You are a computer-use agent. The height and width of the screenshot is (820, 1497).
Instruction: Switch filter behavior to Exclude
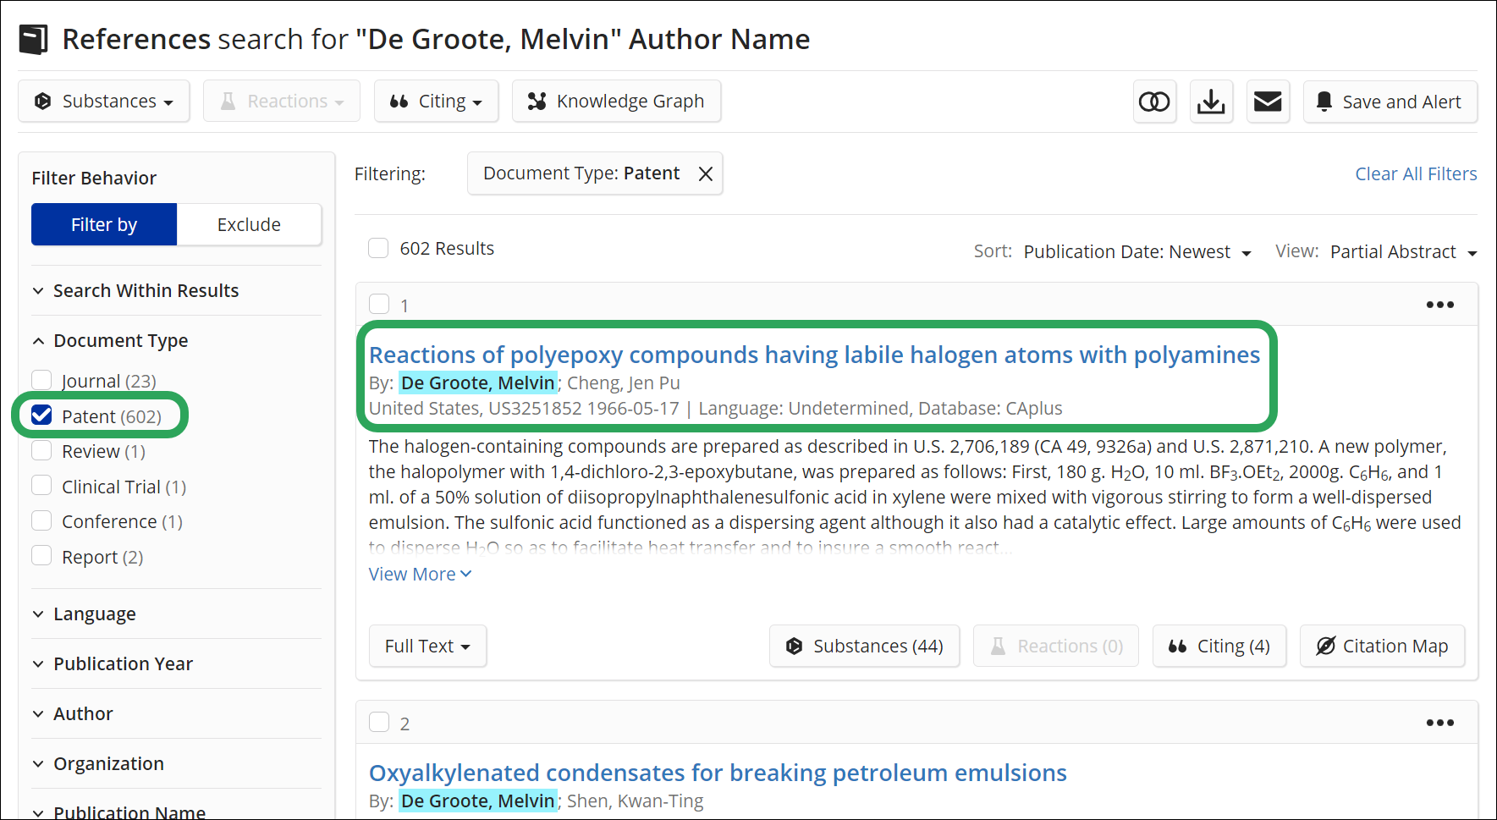tap(249, 224)
